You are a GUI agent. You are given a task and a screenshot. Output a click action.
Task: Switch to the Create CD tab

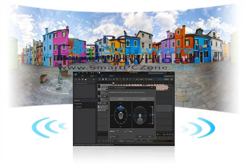click(111, 76)
